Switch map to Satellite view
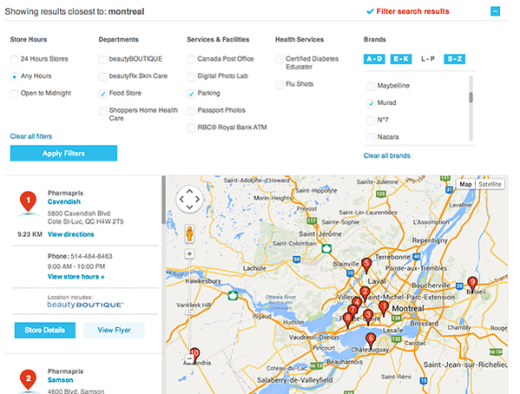This screenshot has height=394, width=520. [490, 184]
